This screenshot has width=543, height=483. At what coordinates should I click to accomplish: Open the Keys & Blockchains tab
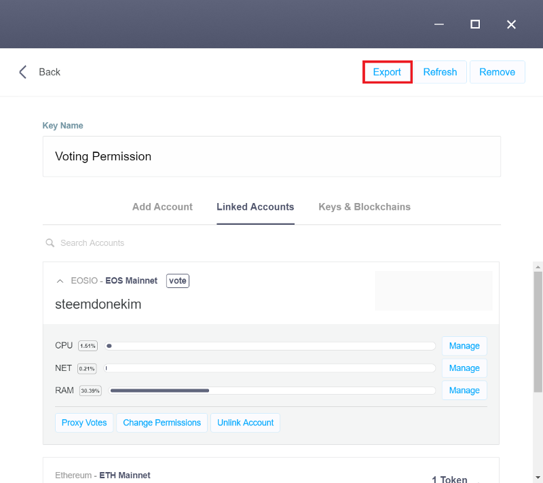(x=364, y=207)
